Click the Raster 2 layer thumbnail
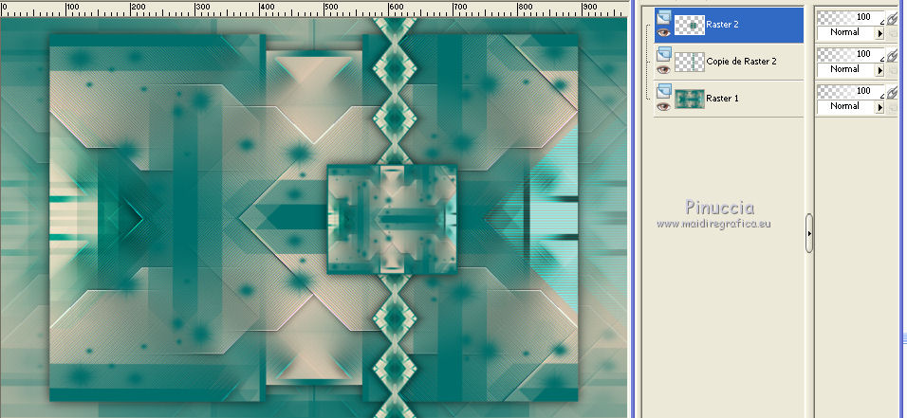The width and height of the screenshot is (907, 418). [690, 26]
